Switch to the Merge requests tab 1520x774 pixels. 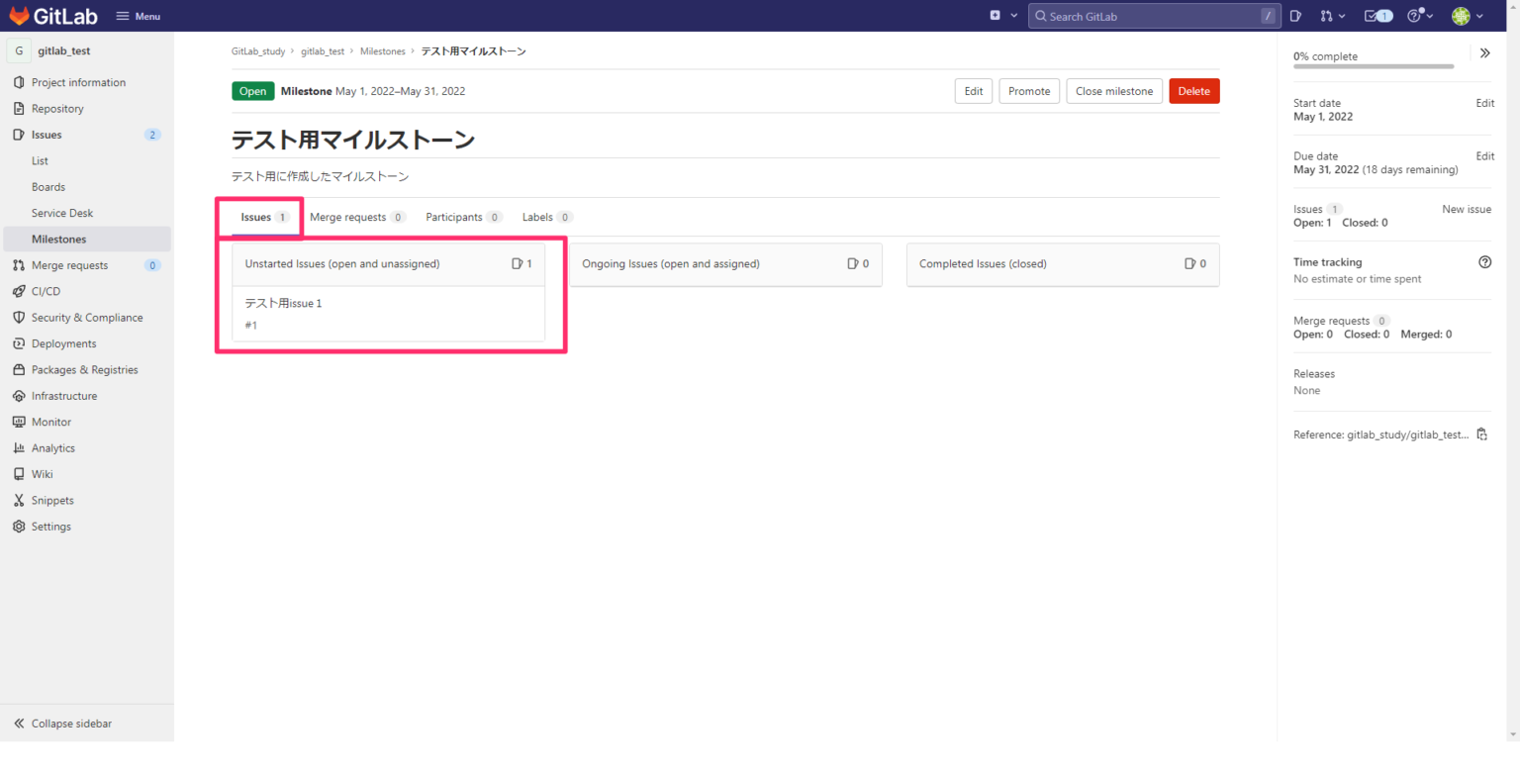point(350,217)
